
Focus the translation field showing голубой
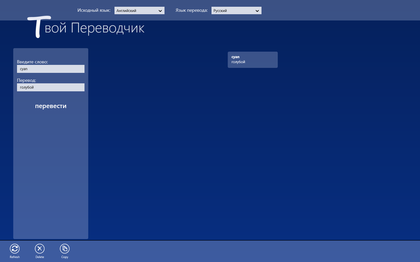click(51, 87)
